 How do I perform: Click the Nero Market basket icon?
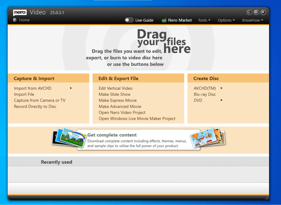164,20
